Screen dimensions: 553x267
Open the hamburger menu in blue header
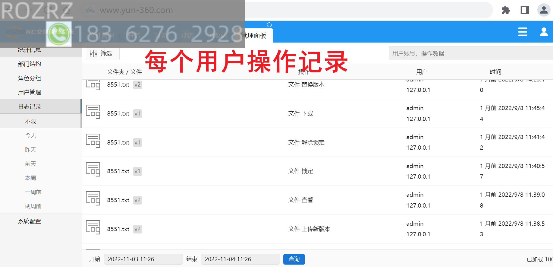[x=523, y=32]
